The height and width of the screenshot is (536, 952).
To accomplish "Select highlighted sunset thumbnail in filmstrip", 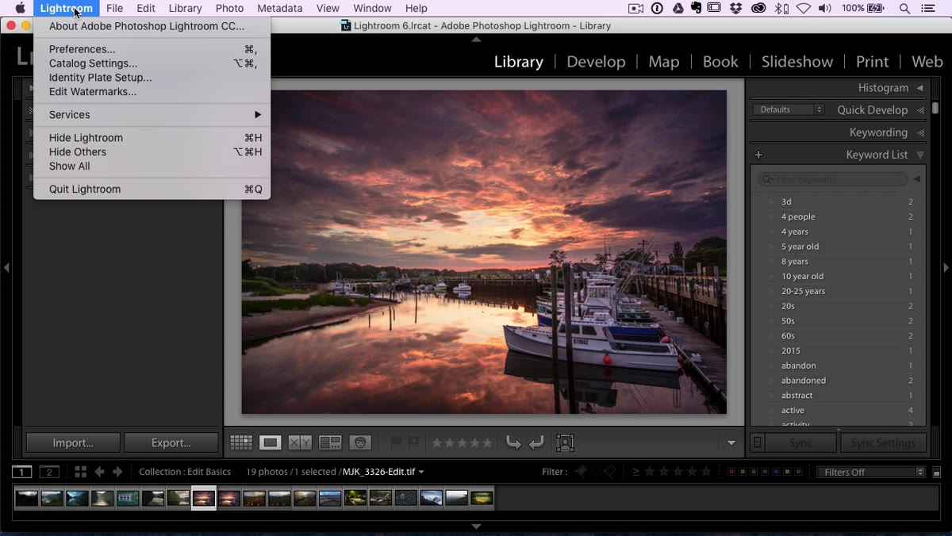I will point(204,498).
